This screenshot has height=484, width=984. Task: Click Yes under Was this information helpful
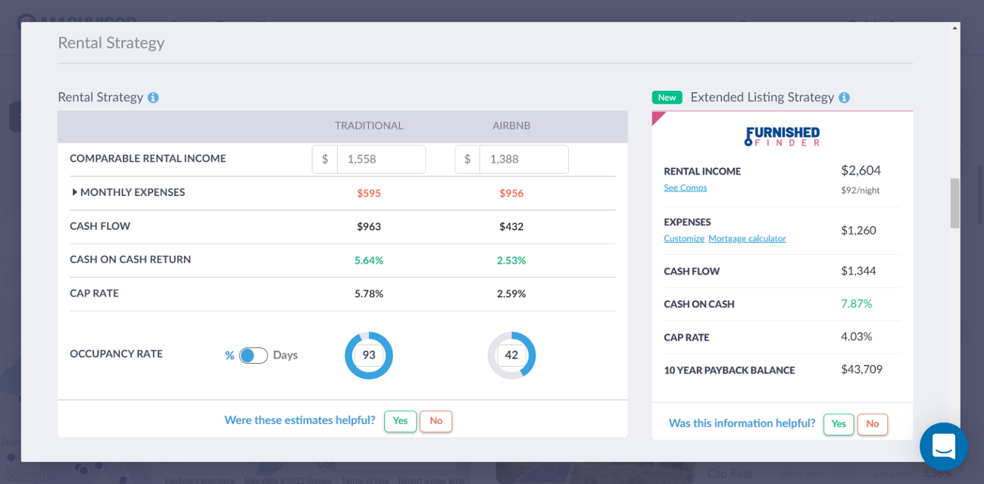839,424
